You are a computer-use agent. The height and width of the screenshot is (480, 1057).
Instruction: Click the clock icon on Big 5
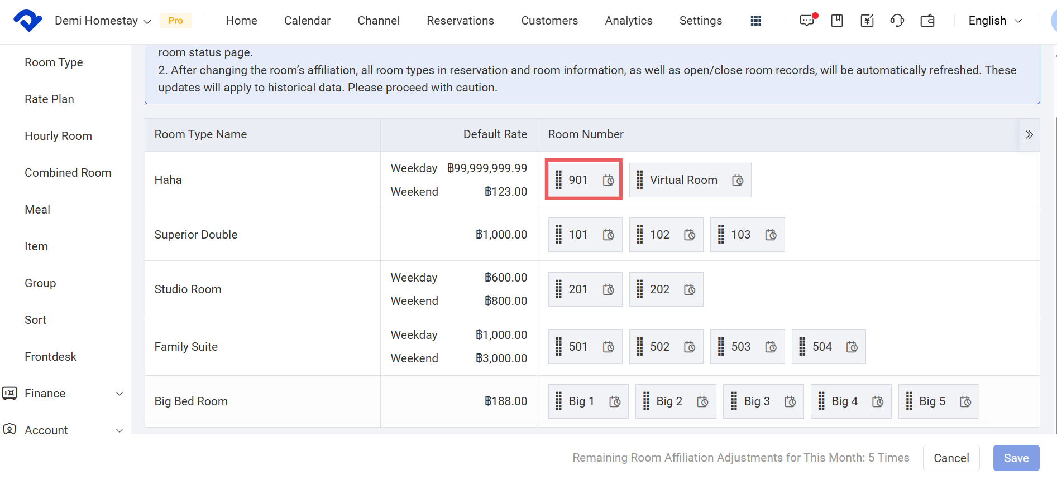click(x=965, y=401)
